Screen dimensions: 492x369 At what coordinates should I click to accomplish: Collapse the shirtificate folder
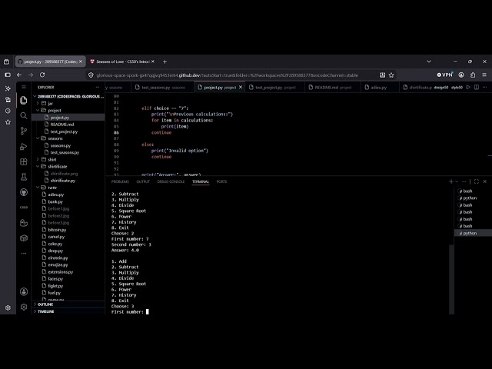pyautogui.click(x=38, y=166)
